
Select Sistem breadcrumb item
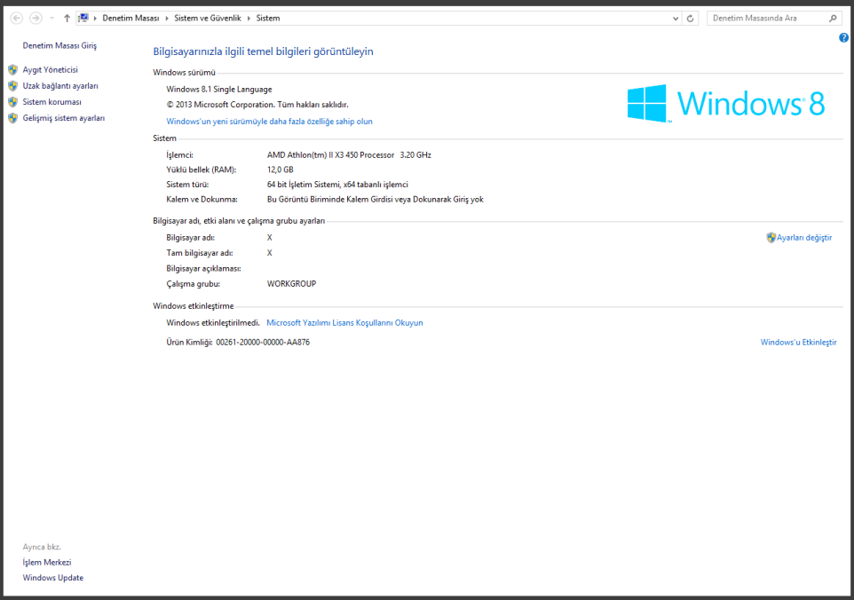[268, 18]
